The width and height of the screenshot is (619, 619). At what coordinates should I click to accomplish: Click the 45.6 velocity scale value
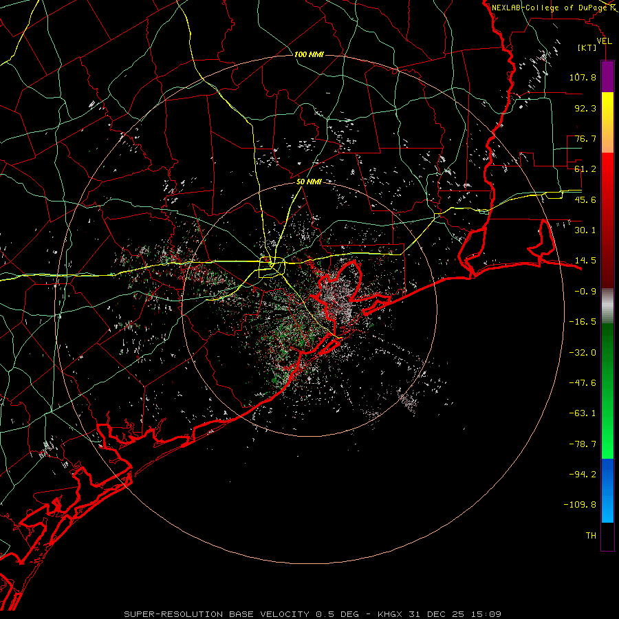pyautogui.click(x=585, y=199)
